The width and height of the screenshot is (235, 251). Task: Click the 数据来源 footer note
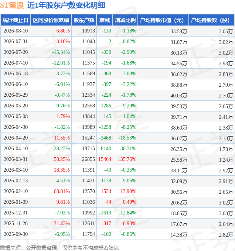pyautogui.click(x=59, y=248)
